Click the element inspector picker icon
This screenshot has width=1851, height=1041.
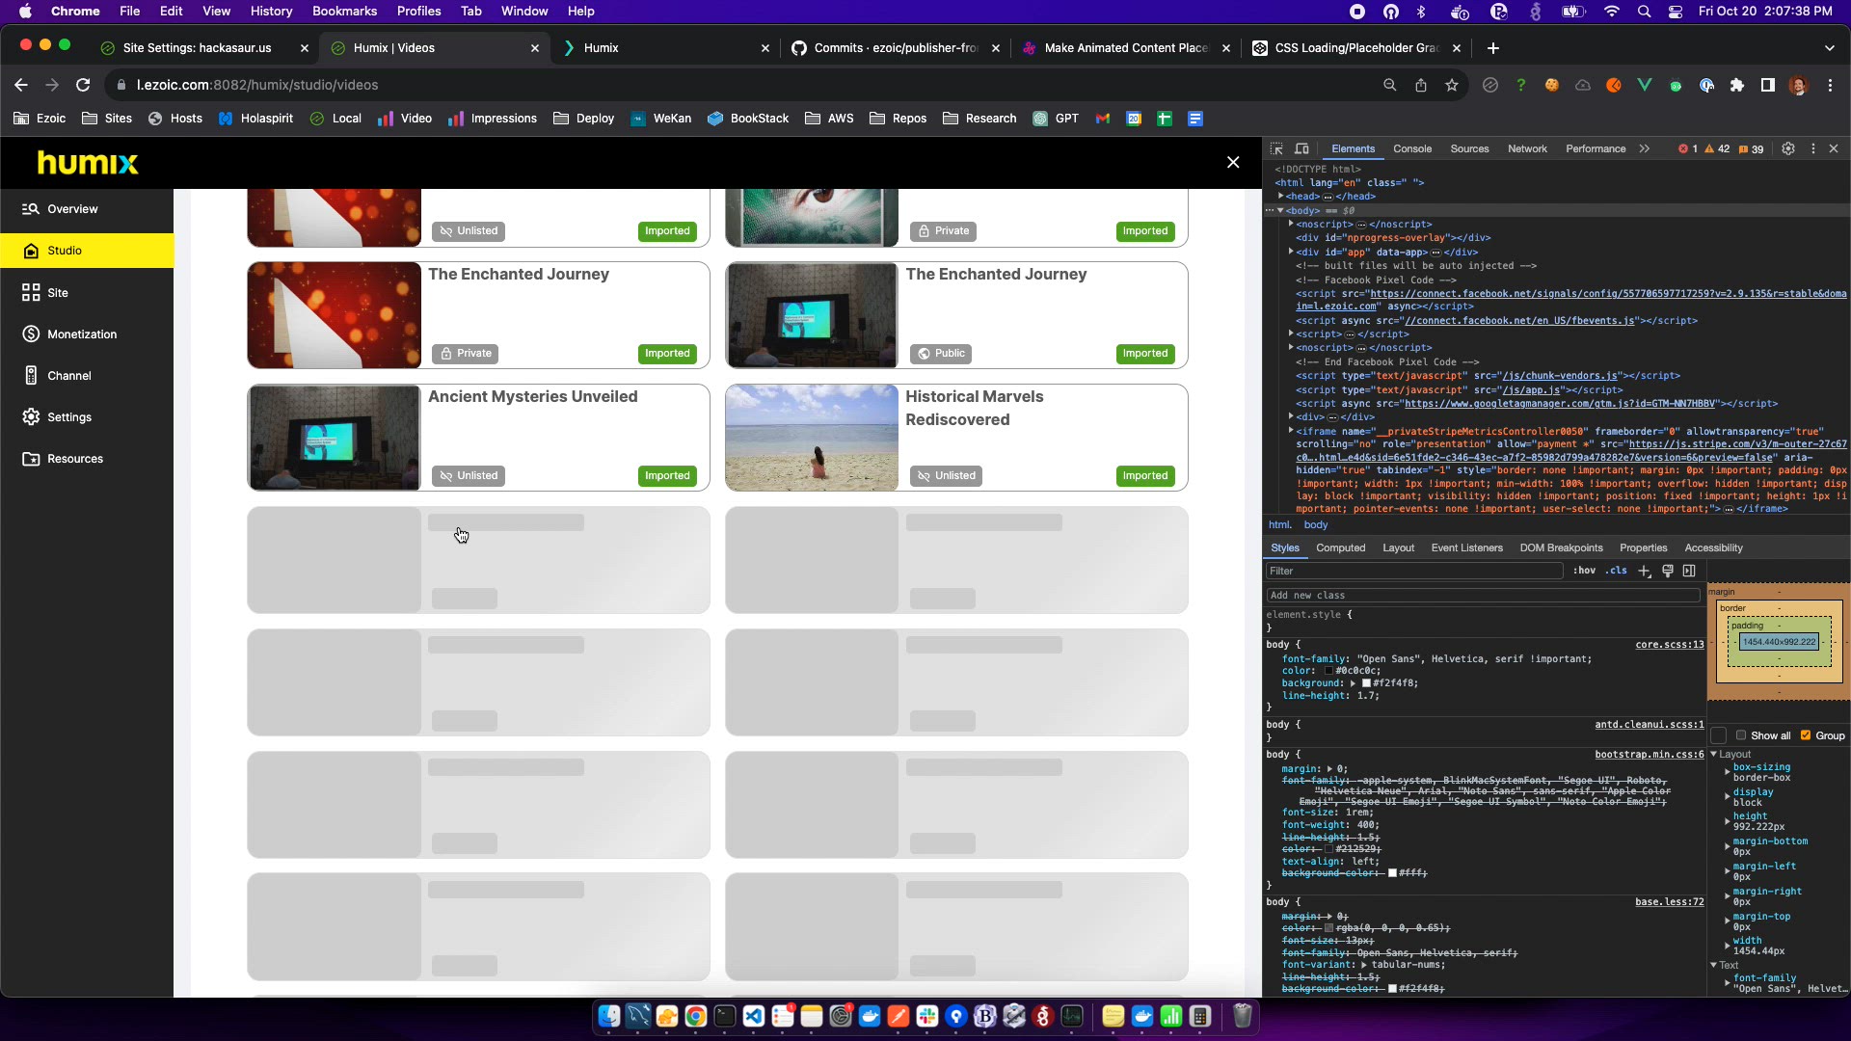tap(1276, 148)
